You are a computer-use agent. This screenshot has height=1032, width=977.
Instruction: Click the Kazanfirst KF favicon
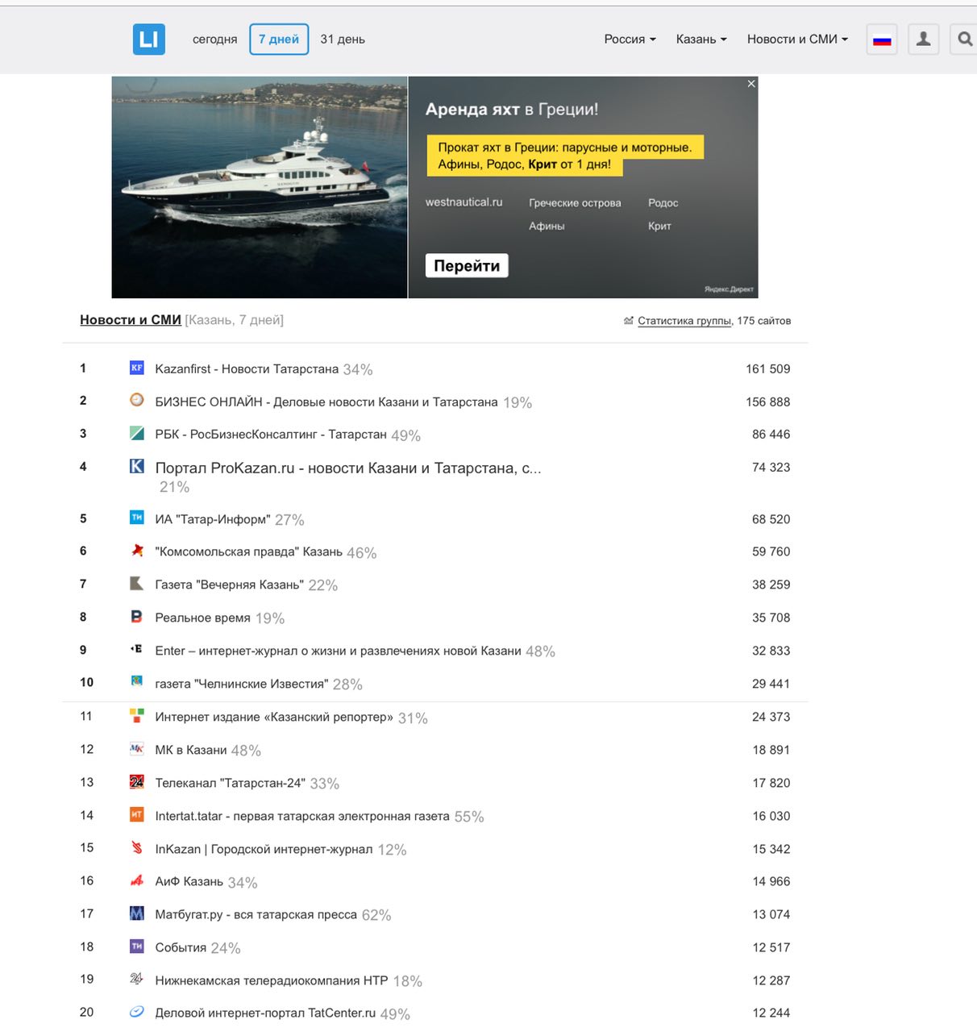pos(137,368)
